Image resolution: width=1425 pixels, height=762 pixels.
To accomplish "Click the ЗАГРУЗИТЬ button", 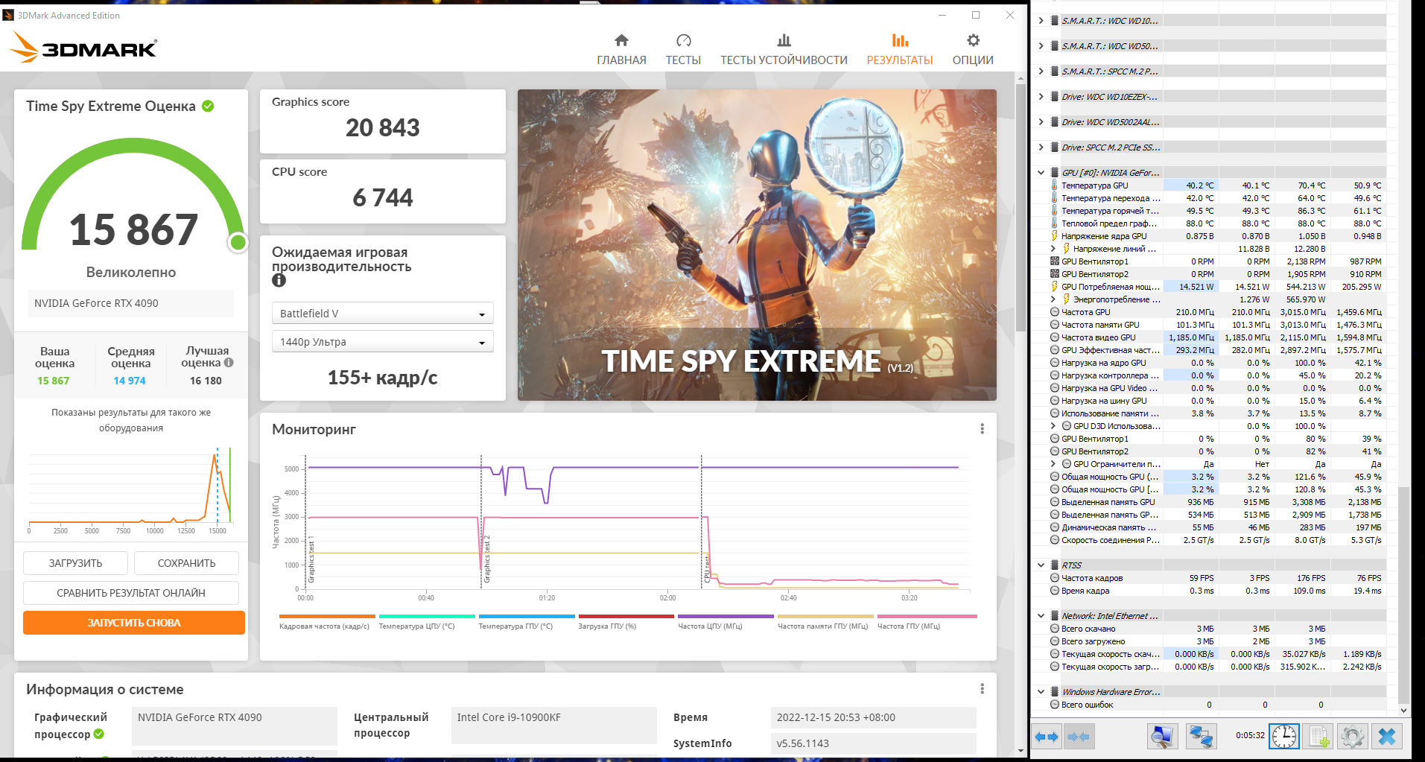I will [x=75, y=563].
